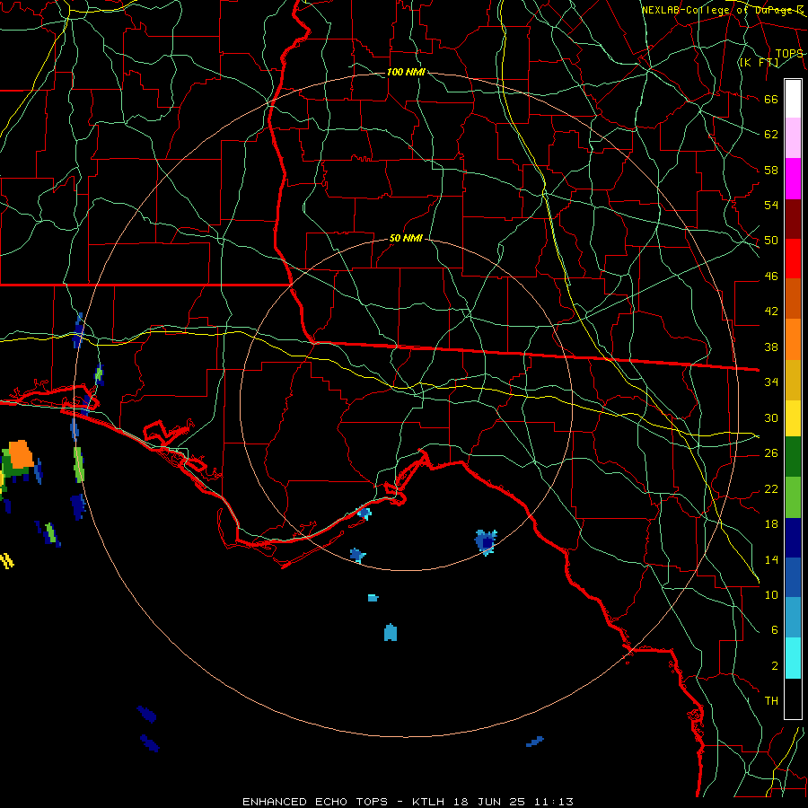Select the light green legend swatch
This screenshot has width=808, height=808.
coord(793,497)
